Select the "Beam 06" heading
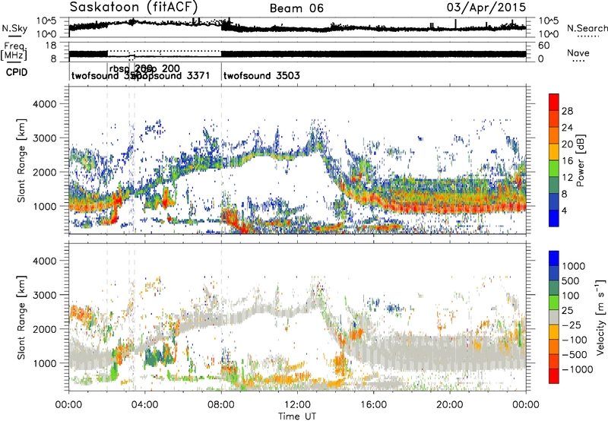The height and width of the screenshot is (421, 608). point(296,8)
